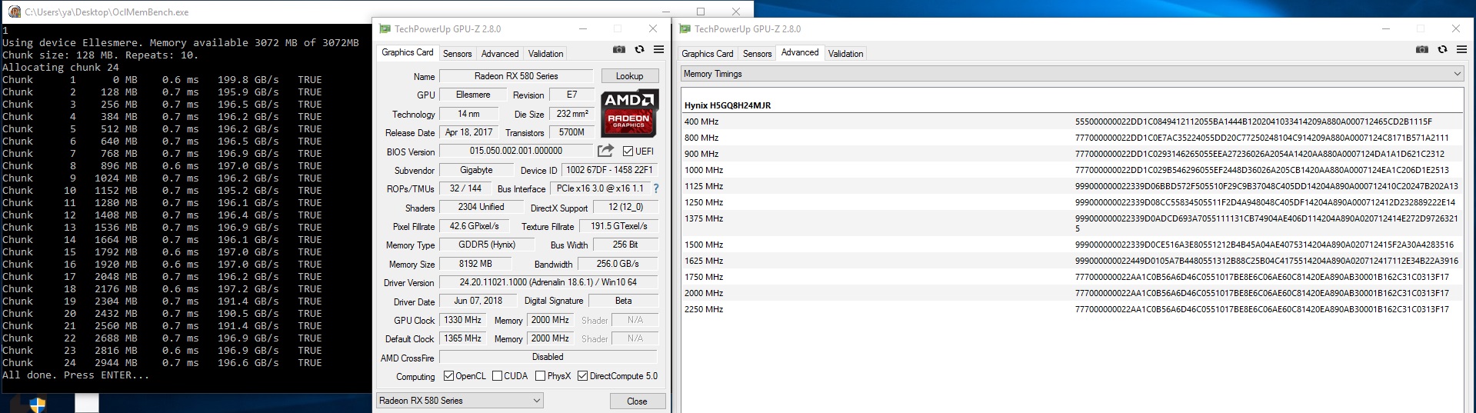Open Memory Timings dropdown in Advanced tab

(1072, 74)
